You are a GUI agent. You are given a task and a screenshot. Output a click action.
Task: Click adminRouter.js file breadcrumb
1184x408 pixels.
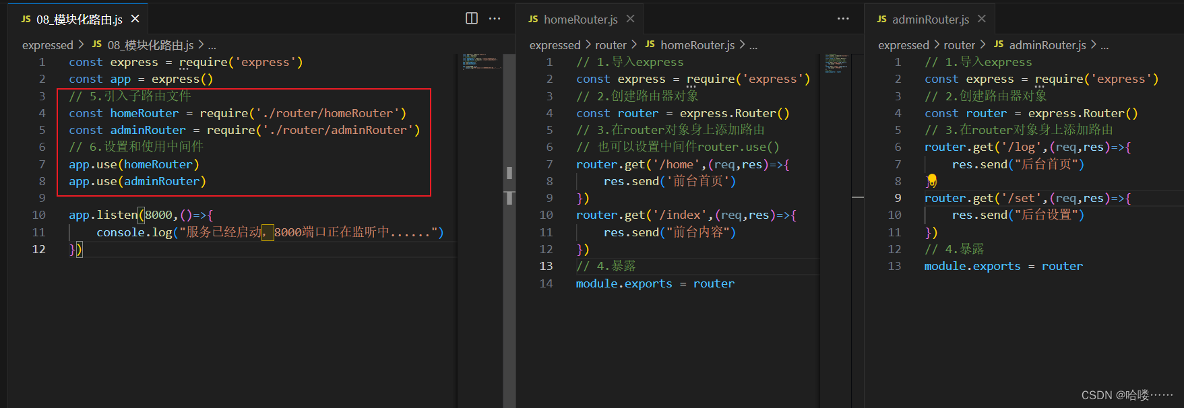[x=1047, y=45]
